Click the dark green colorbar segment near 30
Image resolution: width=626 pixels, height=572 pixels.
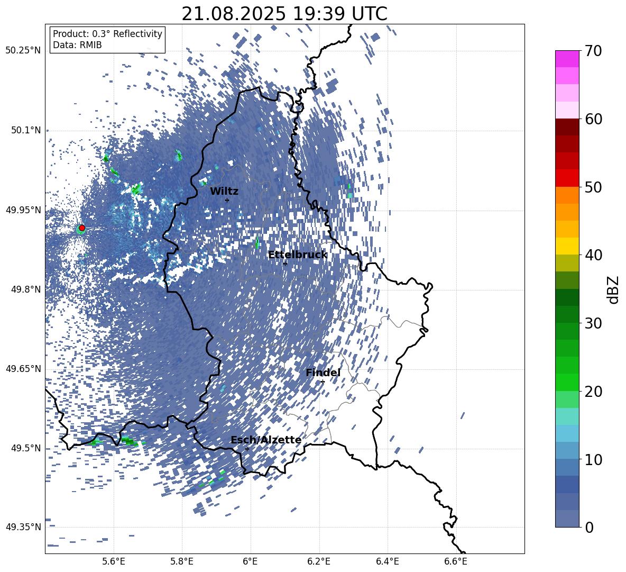(567, 314)
